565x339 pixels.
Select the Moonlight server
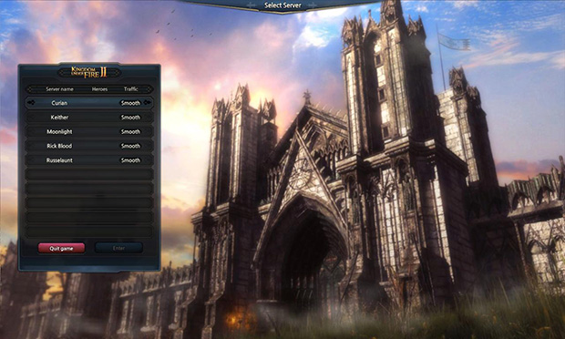pos(89,132)
